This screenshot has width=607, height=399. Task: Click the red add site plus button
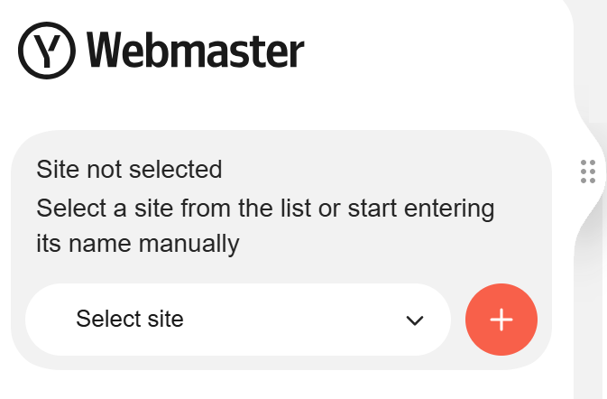501,320
